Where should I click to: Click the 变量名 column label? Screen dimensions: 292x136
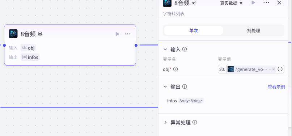click(x=169, y=59)
